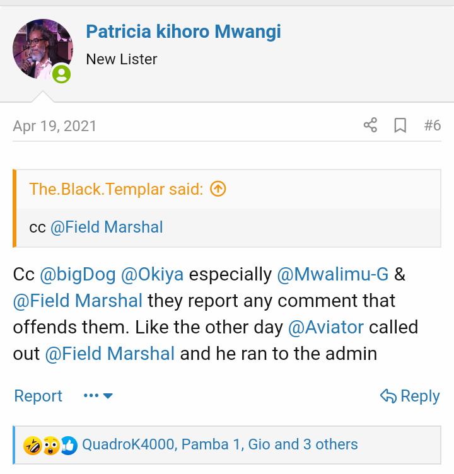
Task: Click the astonished emoji reaction icon
Action: pyautogui.click(x=50, y=445)
